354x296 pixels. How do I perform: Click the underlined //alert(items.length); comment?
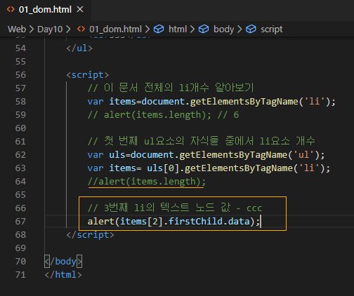147,182
